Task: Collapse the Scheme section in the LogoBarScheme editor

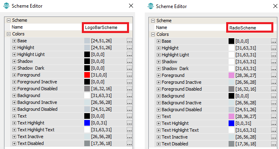Action: 8,20
